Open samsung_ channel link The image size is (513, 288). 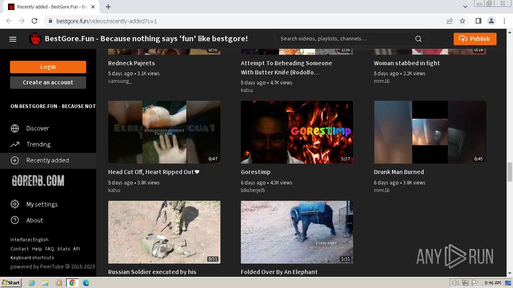tap(120, 81)
